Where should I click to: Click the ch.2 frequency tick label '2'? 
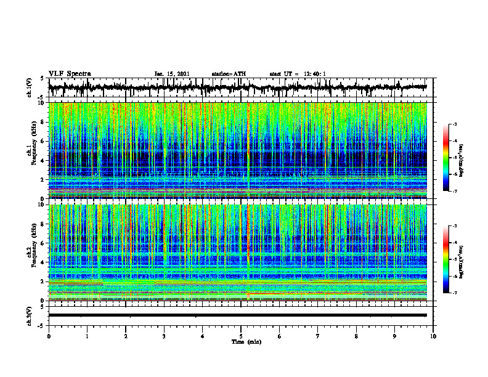pyautogui.click(x=43, y=282)
